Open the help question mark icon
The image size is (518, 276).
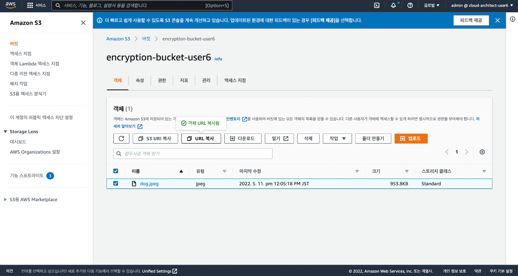tap(410, 5)
